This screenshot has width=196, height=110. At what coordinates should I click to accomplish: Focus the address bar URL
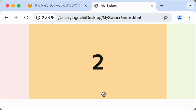(x=100, y=18)
